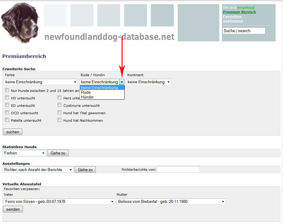Click the Newfoundland dog logo image
Image resolution: width=283 pixels, height=224 pixels.
pyautogui.click(x=20, y=23)
